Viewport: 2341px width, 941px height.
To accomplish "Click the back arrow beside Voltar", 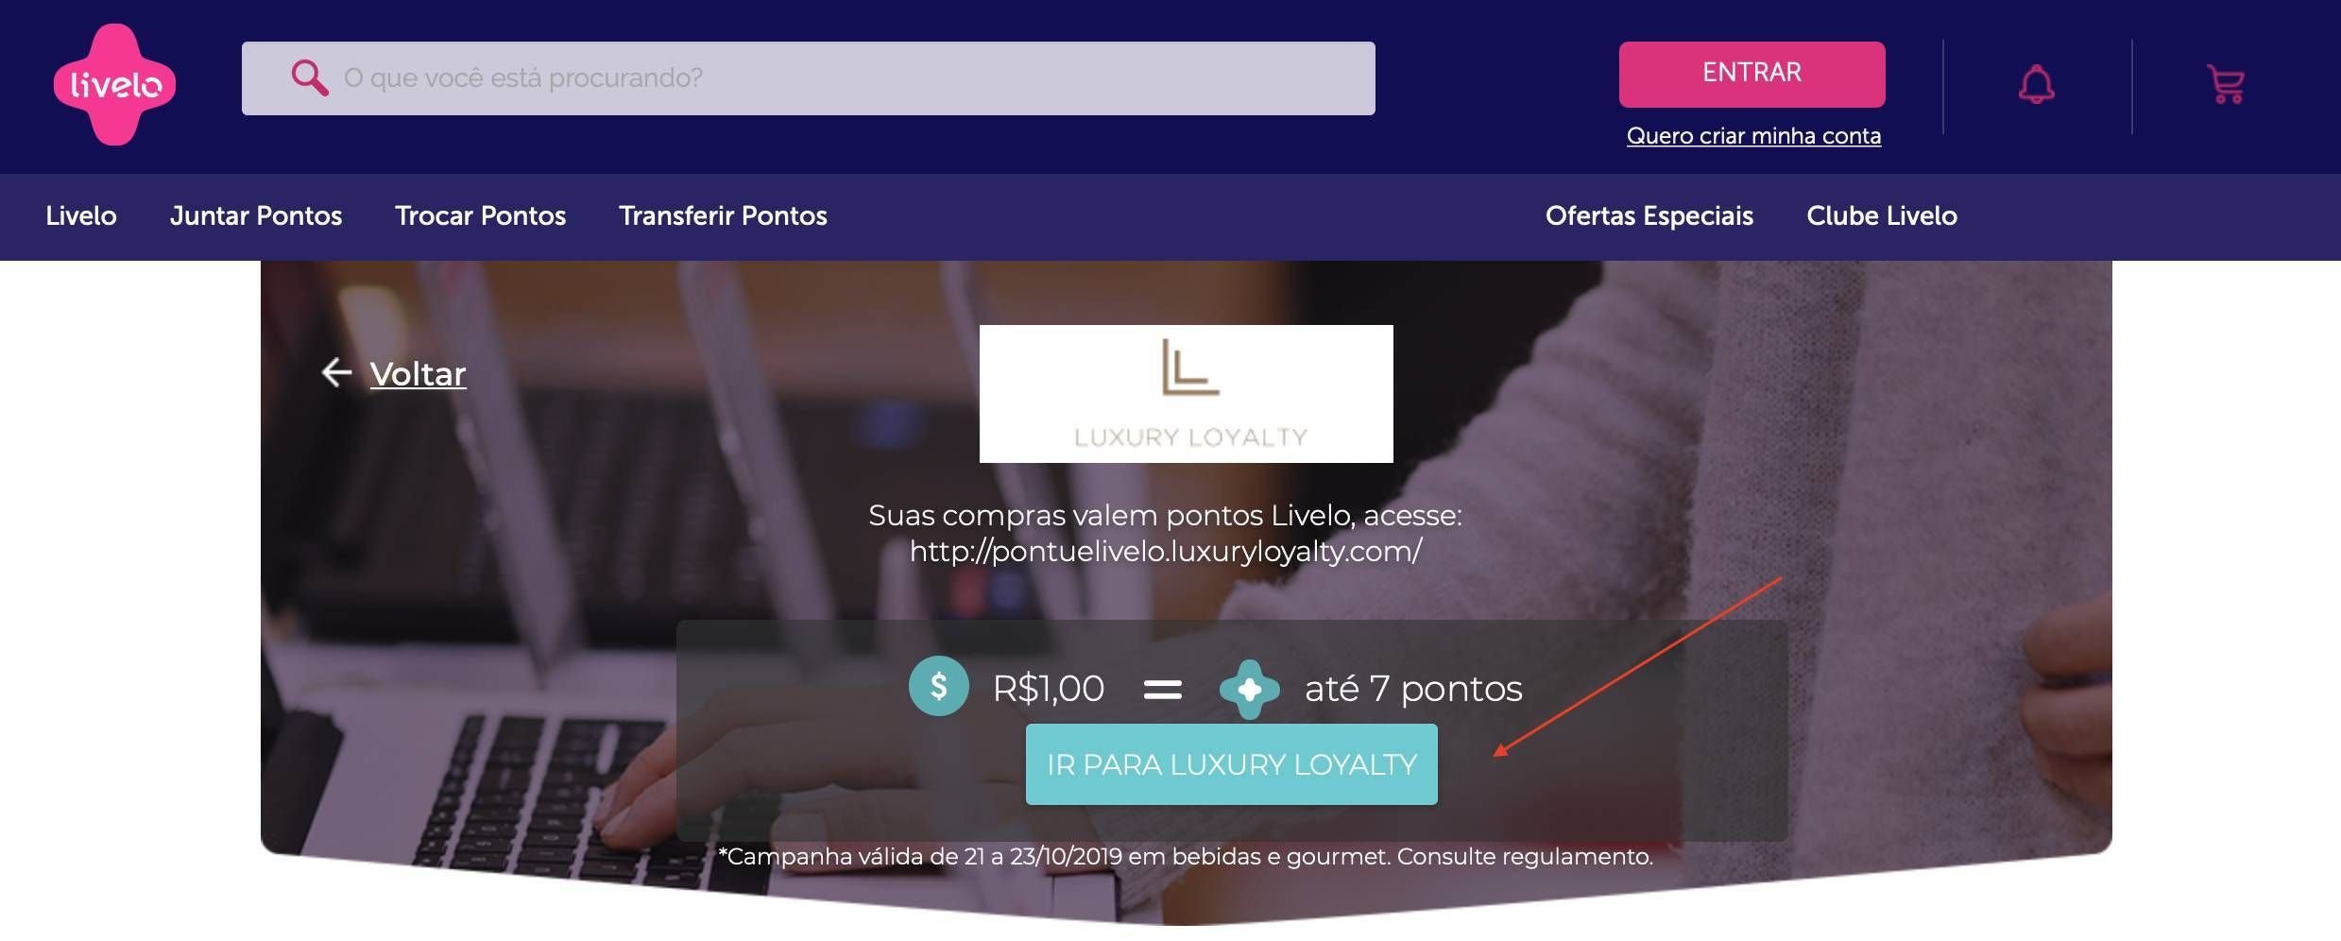I will [336, 372].
